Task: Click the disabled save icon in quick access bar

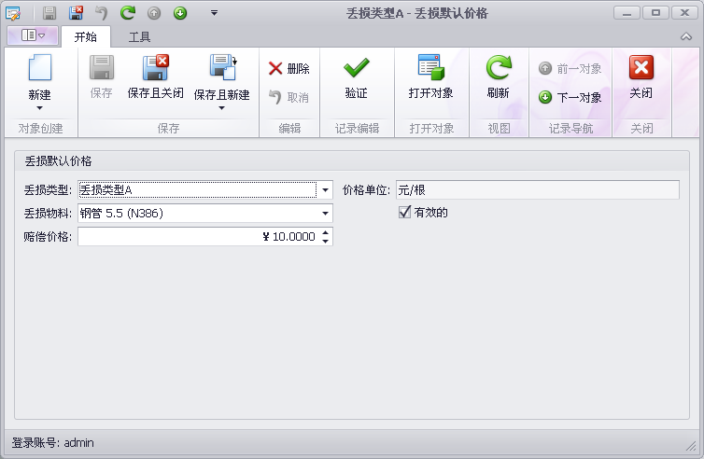Action: click(49, 13)
